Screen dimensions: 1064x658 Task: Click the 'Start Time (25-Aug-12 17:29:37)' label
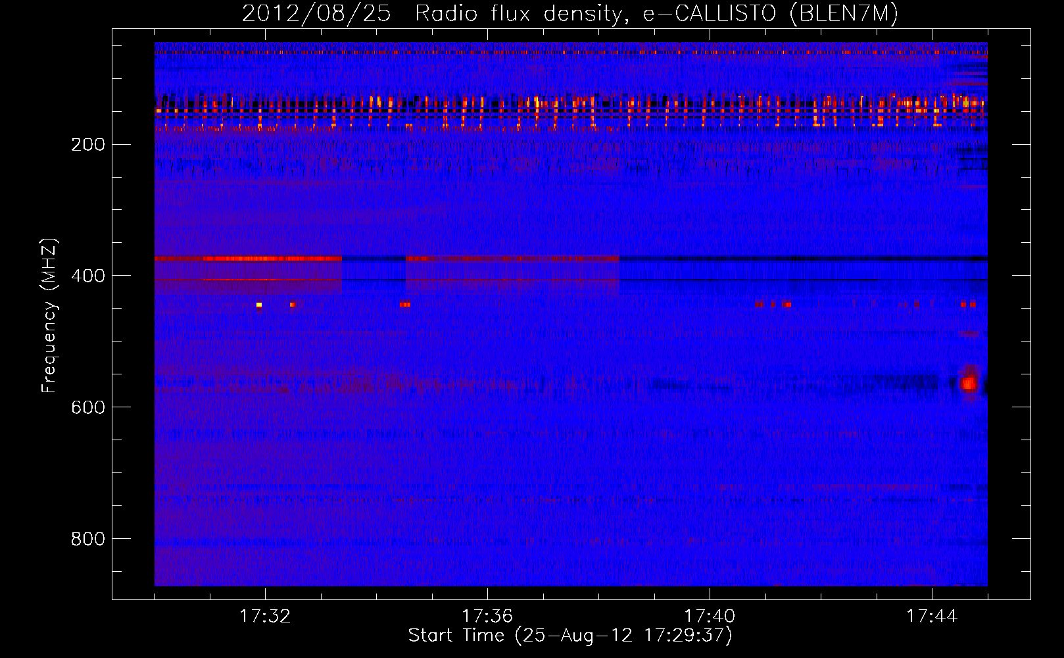coord(570,636)
